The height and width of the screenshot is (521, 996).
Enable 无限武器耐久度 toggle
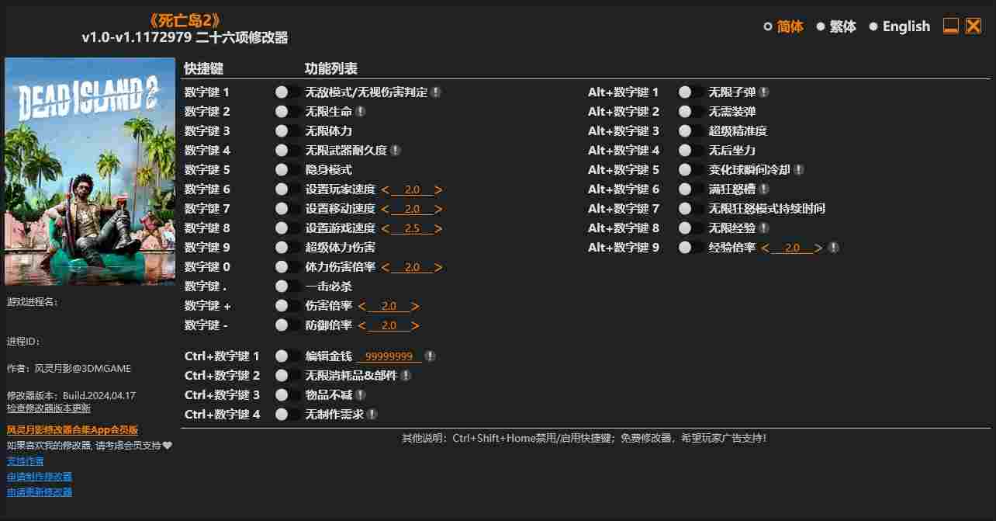[x=288, y=150]
